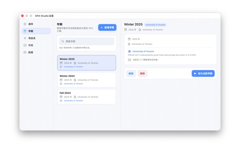This screenshot has width=240, height=150.
Task: Click calendar icon under Winter 2025 detail title
Action: (x=125, y=30)
